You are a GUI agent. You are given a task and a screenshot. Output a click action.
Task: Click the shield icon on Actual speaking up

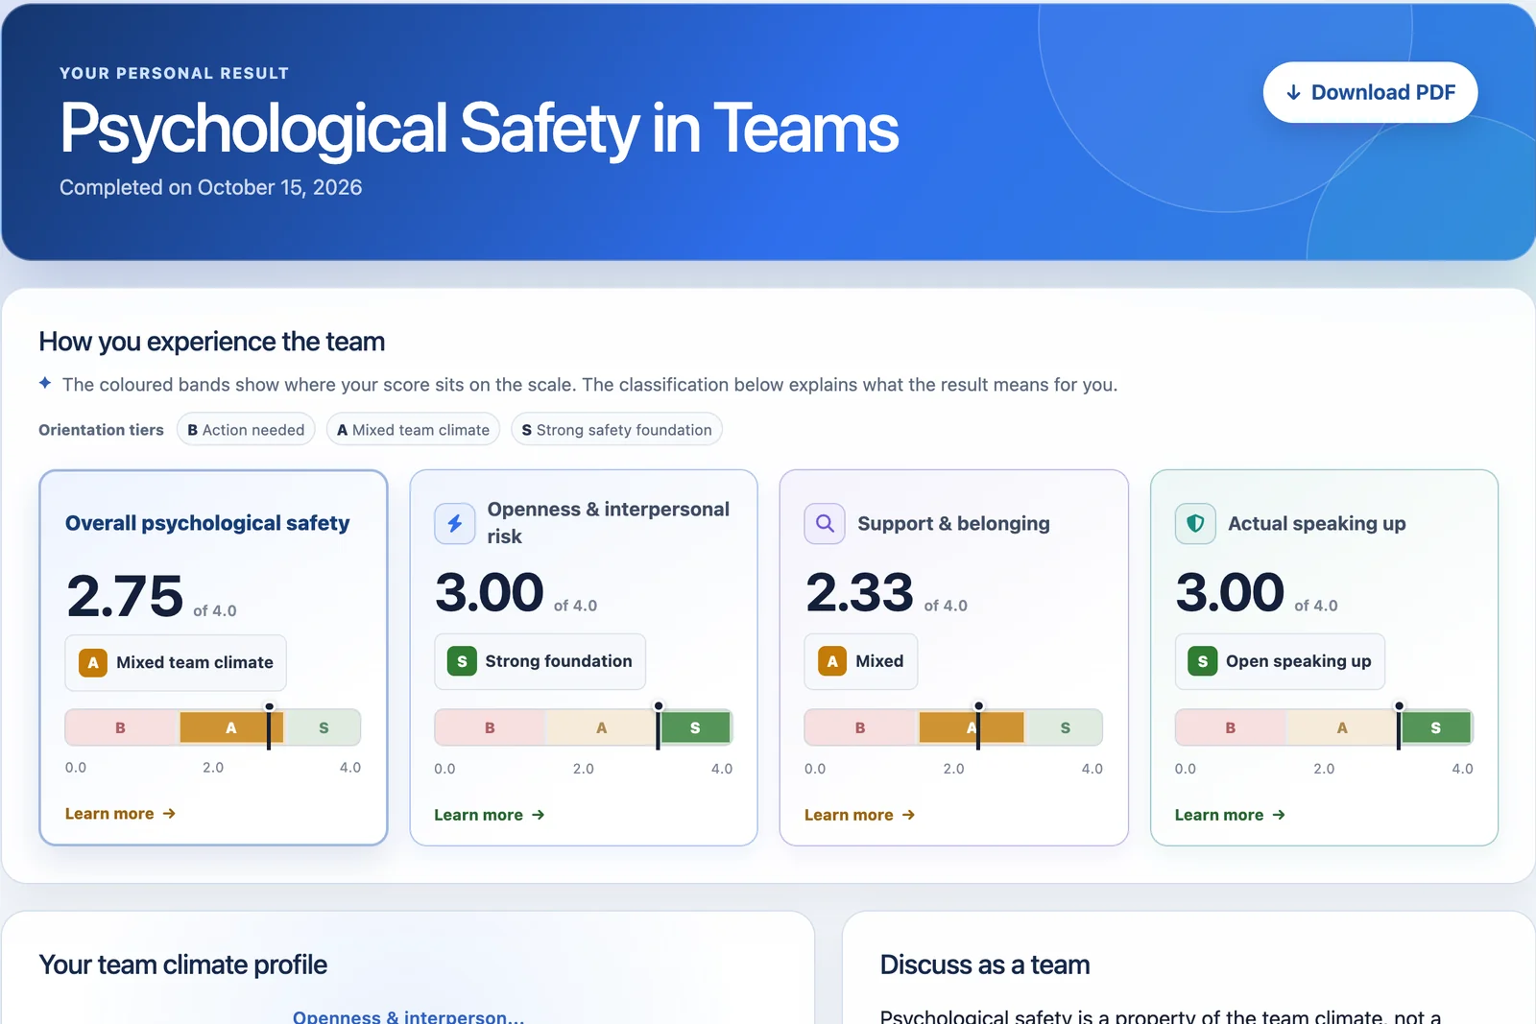pos(1195,524)
